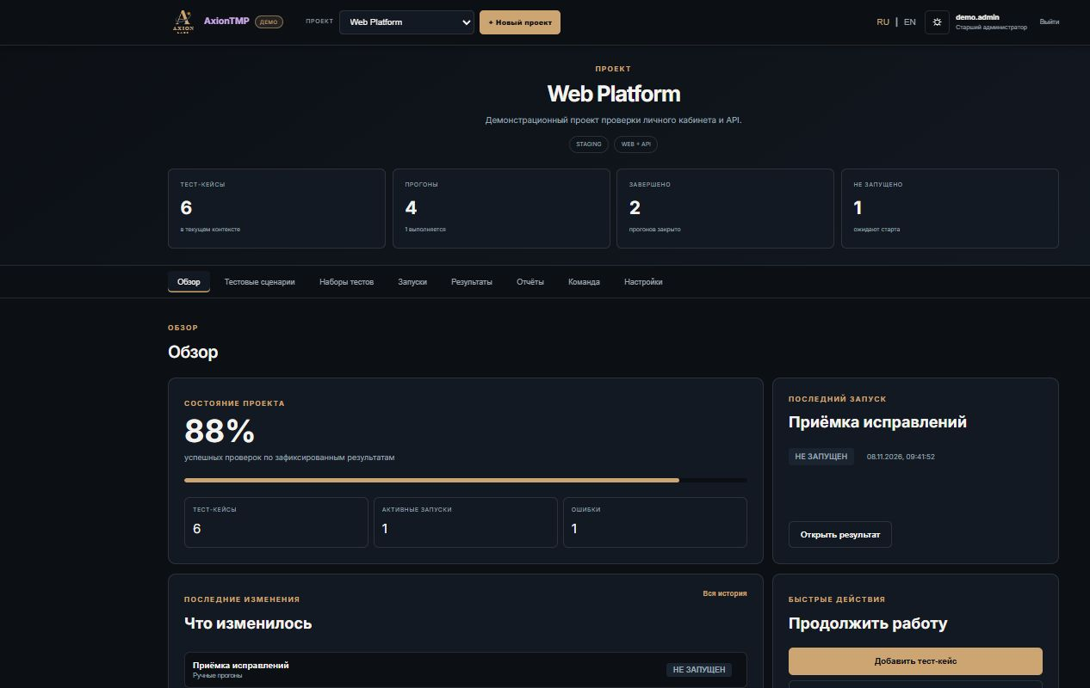Click the Открыть результат button

(840, 534)
